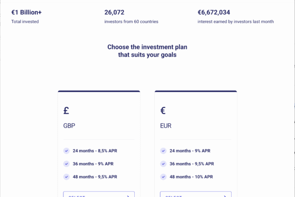Viewport: 295px width, 197px height.
Task: Click the euro currency icon
Action: pos(163,111)
